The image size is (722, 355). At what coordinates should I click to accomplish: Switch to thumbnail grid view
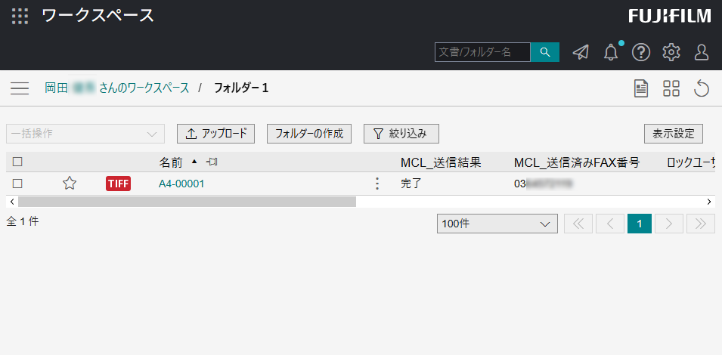(671, 88)
